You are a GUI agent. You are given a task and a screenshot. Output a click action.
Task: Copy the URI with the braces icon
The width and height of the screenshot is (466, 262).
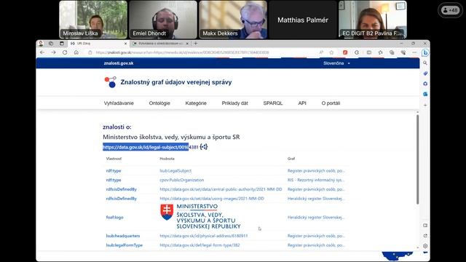pos(204,147)
